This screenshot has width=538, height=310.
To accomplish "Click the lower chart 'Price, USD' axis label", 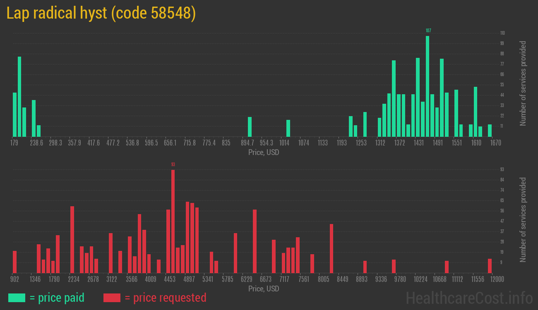I will point(264,289).
